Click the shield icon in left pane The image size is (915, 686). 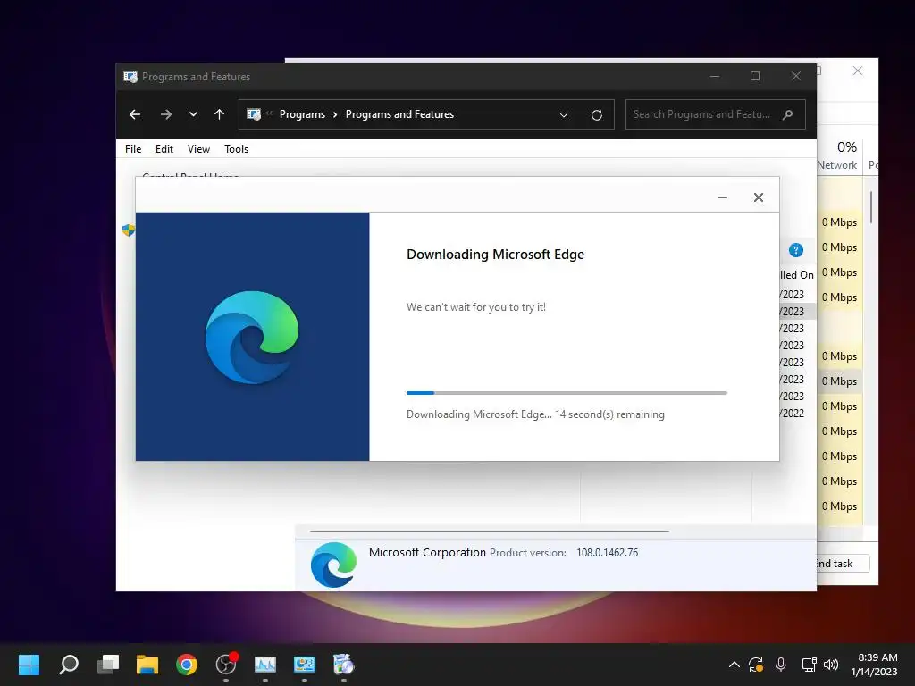click(x=129, y=230)
